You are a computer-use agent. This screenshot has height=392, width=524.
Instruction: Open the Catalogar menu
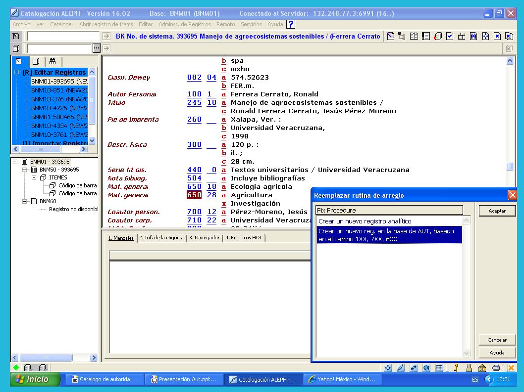pos(61,24)
